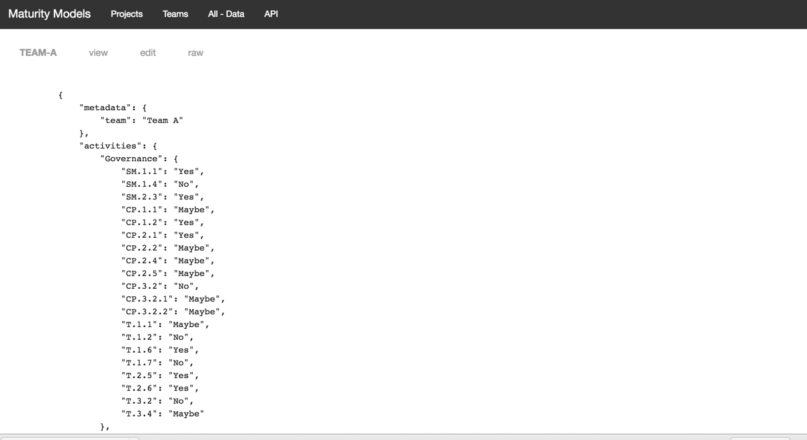Open the API navigation link

pyautogui.click(x=271, y=14)
